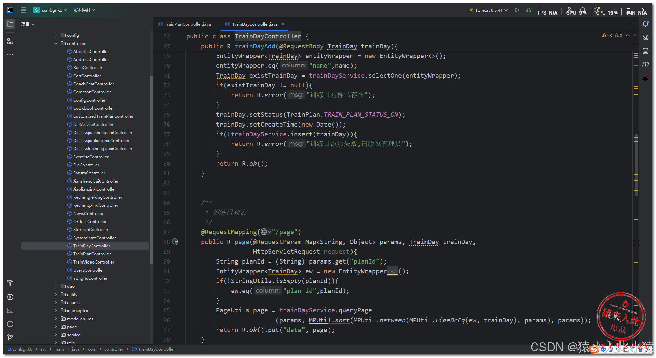656x358 pixels.
Task: Open the main hamburger menu
Action: [23, 10]
